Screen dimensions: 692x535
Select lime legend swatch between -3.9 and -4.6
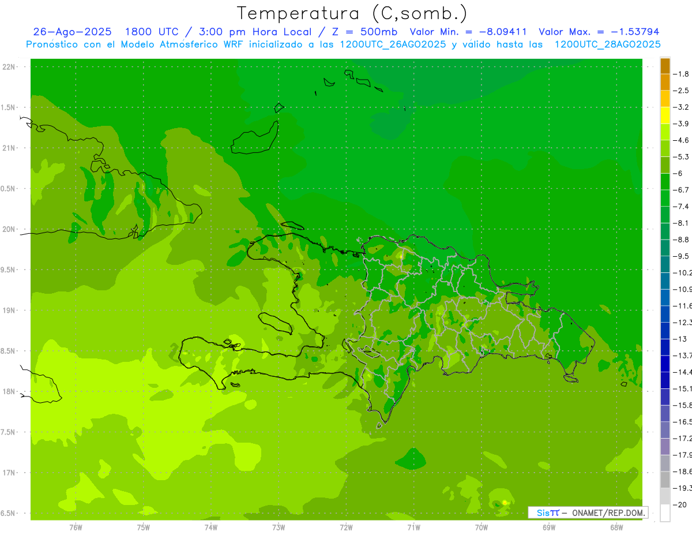coord(665,132)
